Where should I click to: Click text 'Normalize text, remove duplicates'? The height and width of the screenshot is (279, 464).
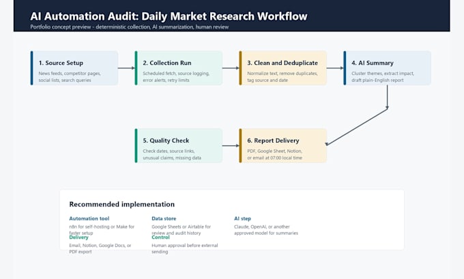coord(282,74)
